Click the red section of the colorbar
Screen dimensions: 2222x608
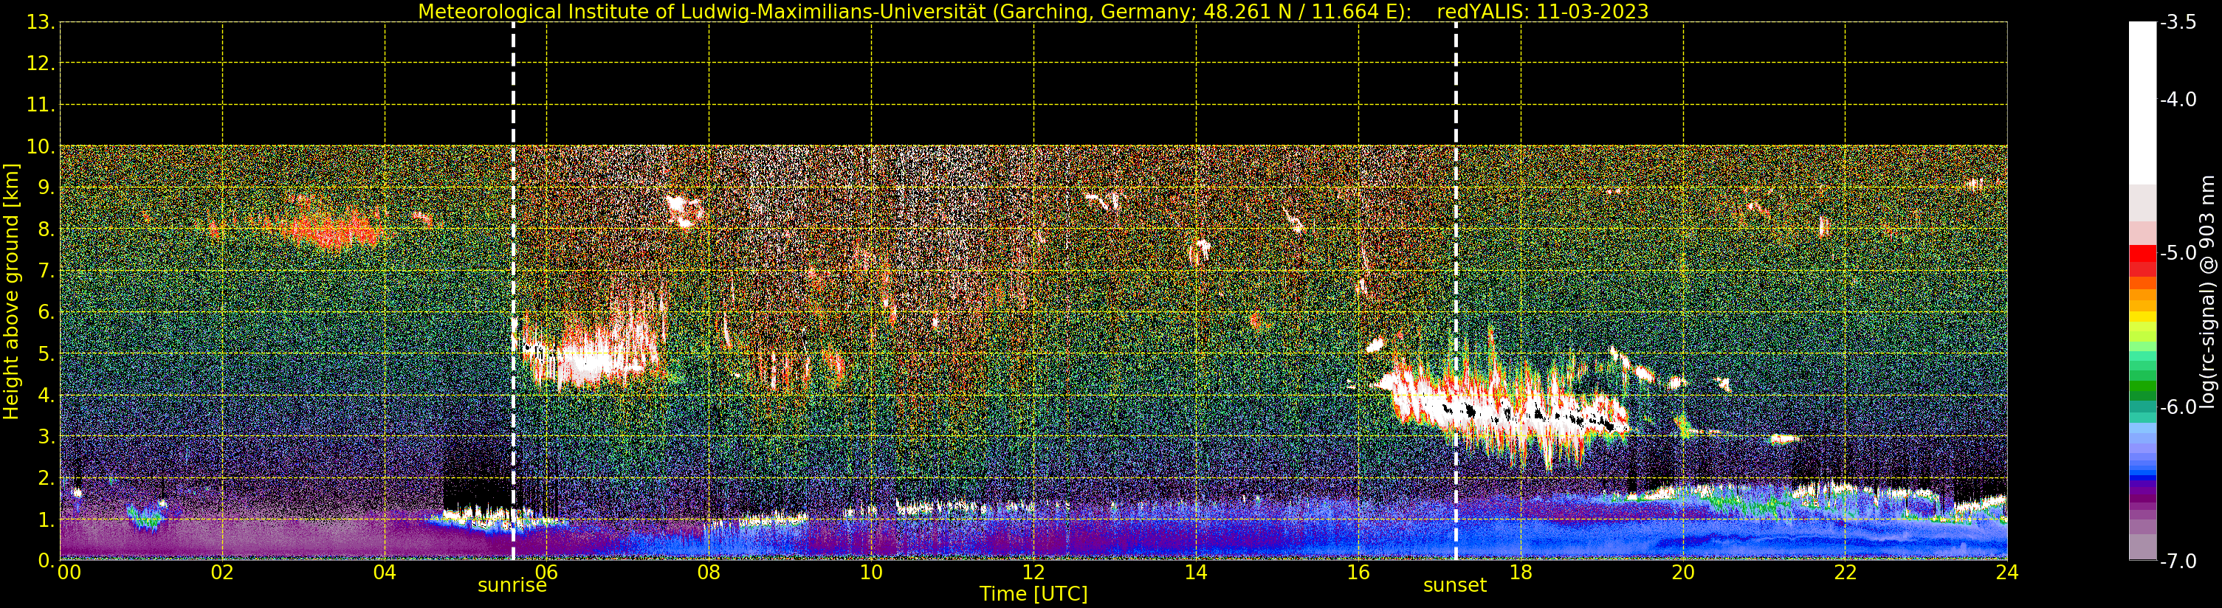tap(2142, 260)
